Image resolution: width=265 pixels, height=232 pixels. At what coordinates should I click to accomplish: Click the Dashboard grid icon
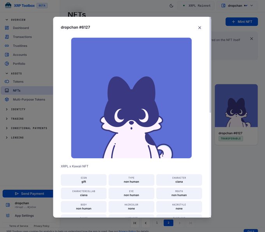(x=7, y=28)
